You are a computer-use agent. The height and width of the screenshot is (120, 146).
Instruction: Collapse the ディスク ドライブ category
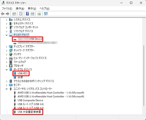pos(6,35)
